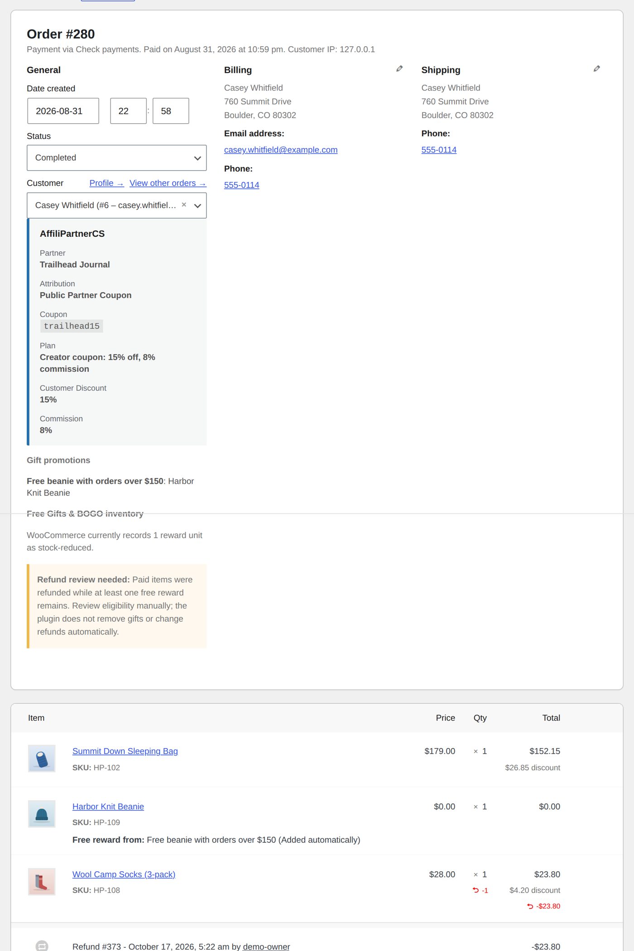
Task: Select the trailhead15 coupon code
Action: (x=72, y=326)
